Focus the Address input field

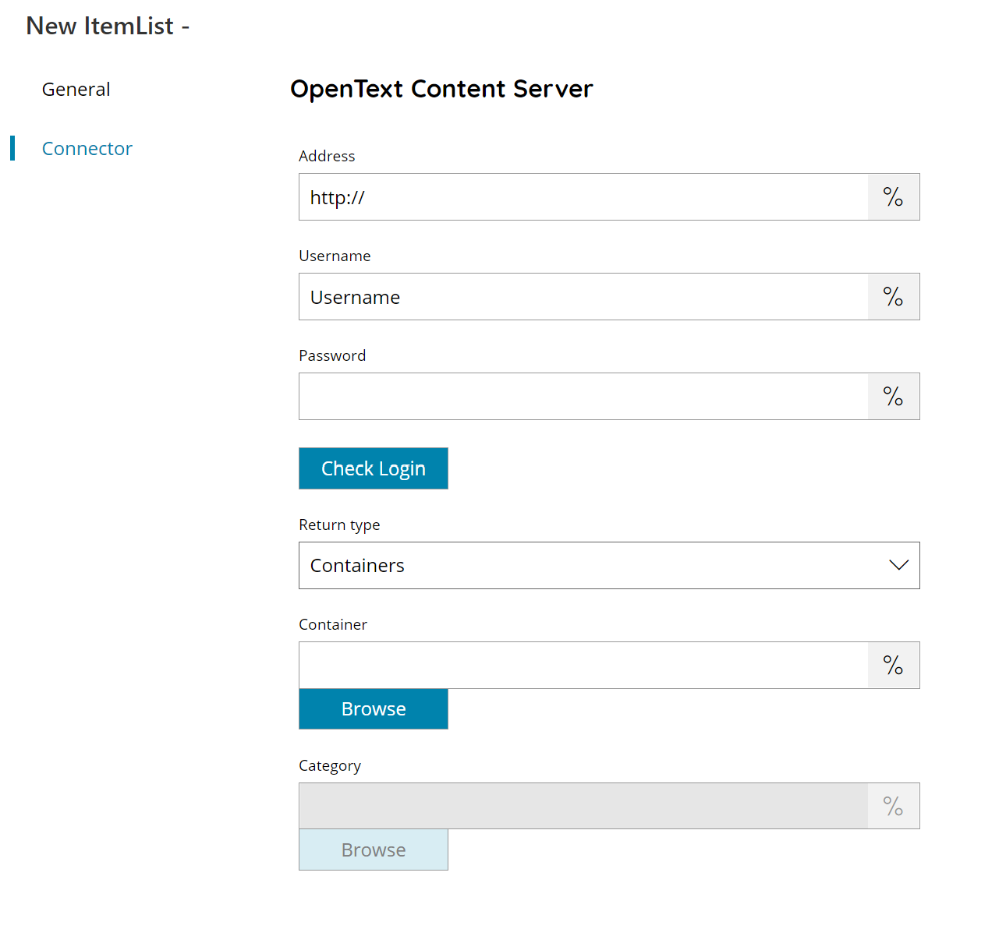[x=583, y=197]
